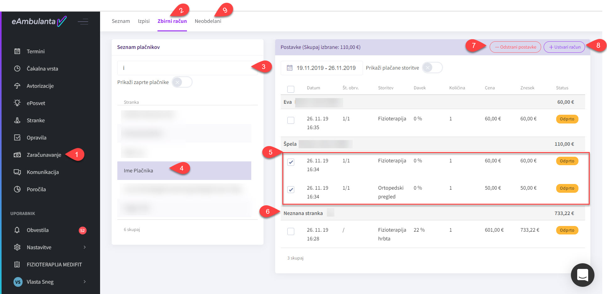Click the Komunikacija chat icon
Image resolution: width=607 pixels, height=294 pixels.
(x=17, y=172)
